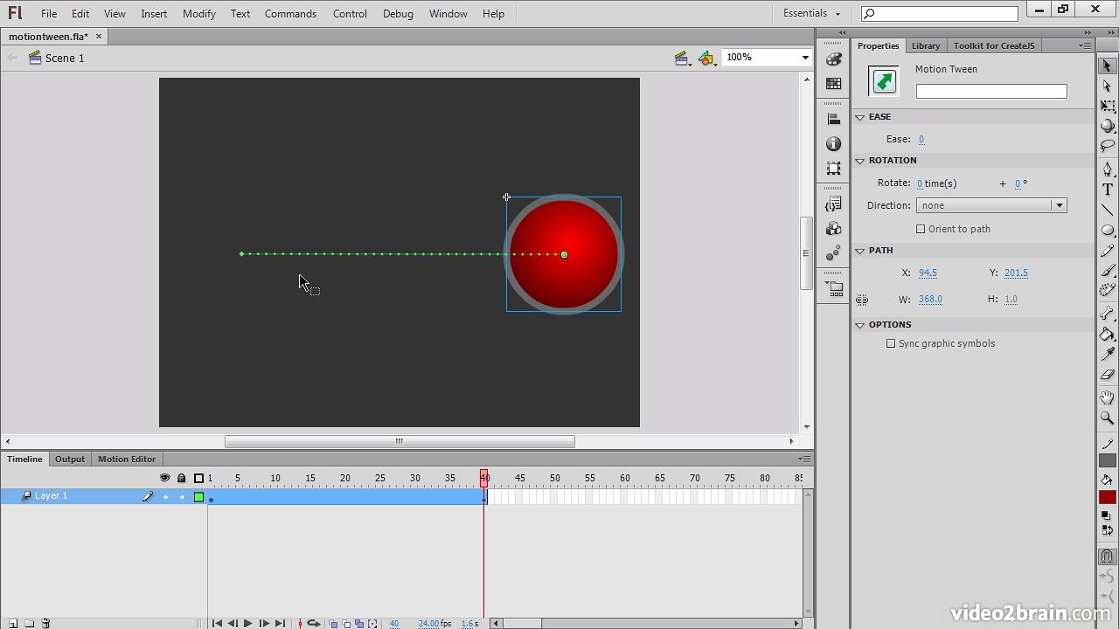
Task: Enable Orient to path checkbox
Action: point(921,229)
